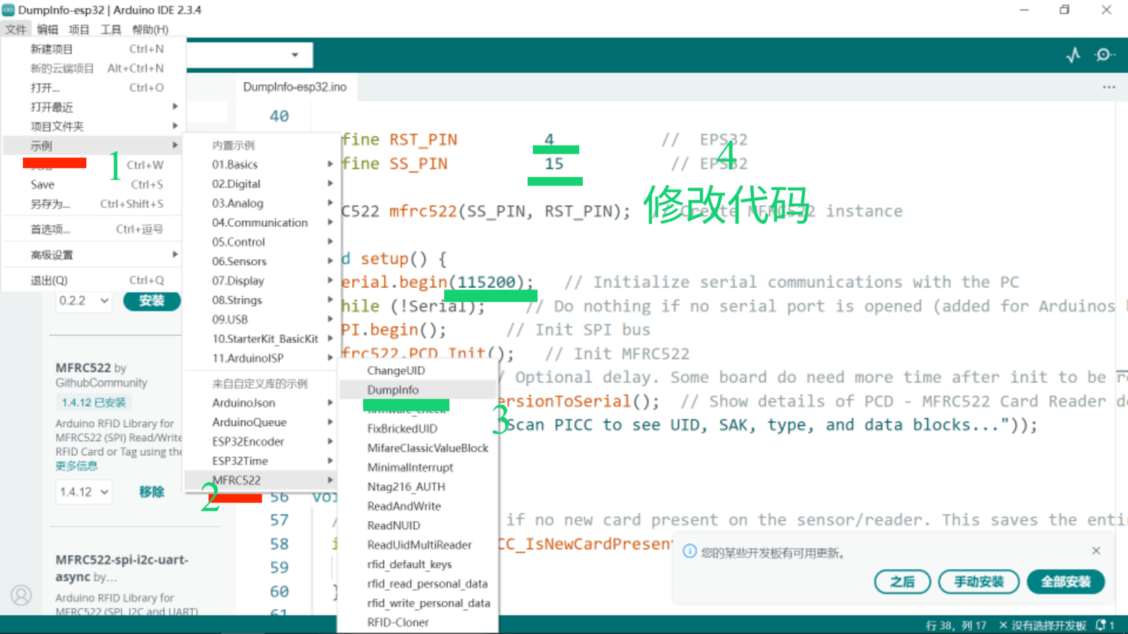1128x634 pixels.
Task: Open the editor tab three-dots menu
Action: 1109,87
